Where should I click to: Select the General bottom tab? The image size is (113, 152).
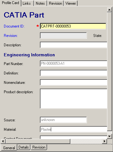pyautogui.click(x=9, y=148)
